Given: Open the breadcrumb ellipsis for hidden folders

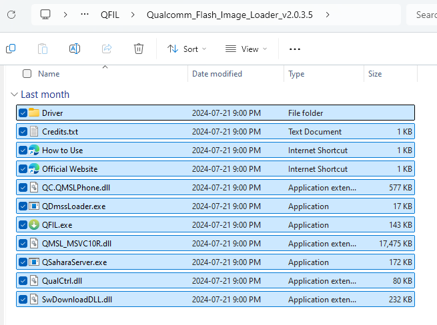Looking at the screenshot, I should click(x=85, y=14).
